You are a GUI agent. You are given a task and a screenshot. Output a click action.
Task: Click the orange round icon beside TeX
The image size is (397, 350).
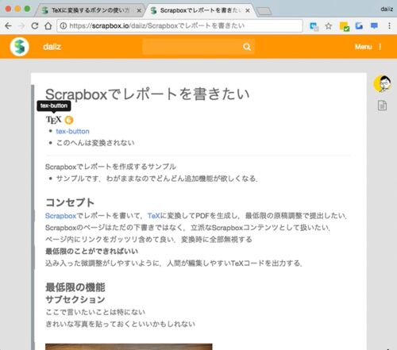coord(69,120)
